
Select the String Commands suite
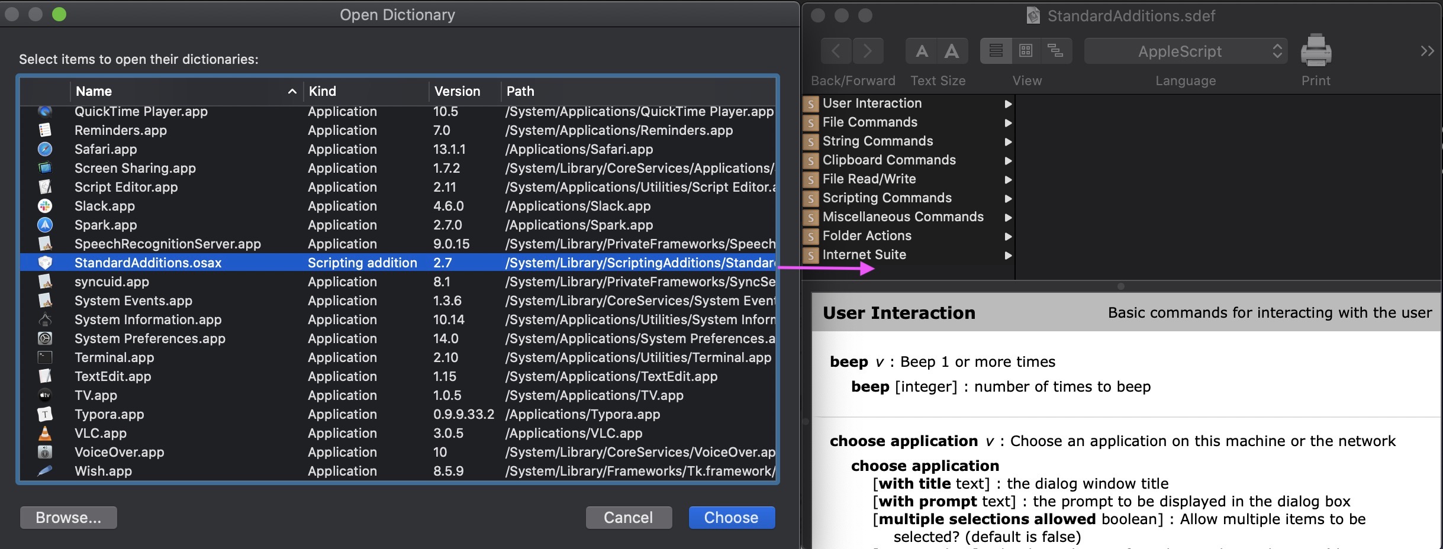coord(877,141)
